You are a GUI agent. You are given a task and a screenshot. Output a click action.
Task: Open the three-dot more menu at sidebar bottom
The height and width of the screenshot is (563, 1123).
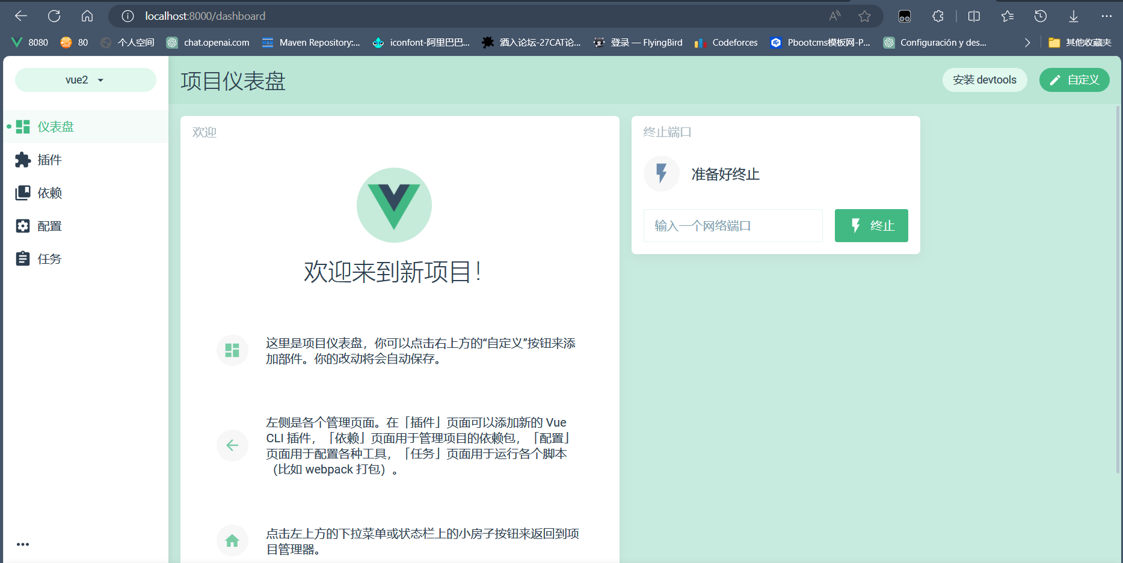(x=23, y=544)
